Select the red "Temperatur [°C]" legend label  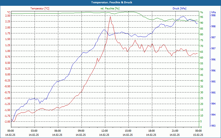click(x=40, y=9)
